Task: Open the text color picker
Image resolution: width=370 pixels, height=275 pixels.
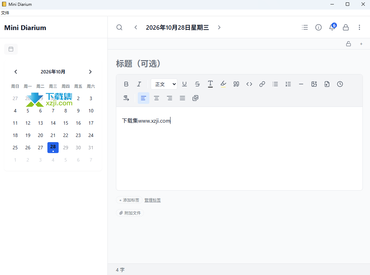Action: (210, 84)
